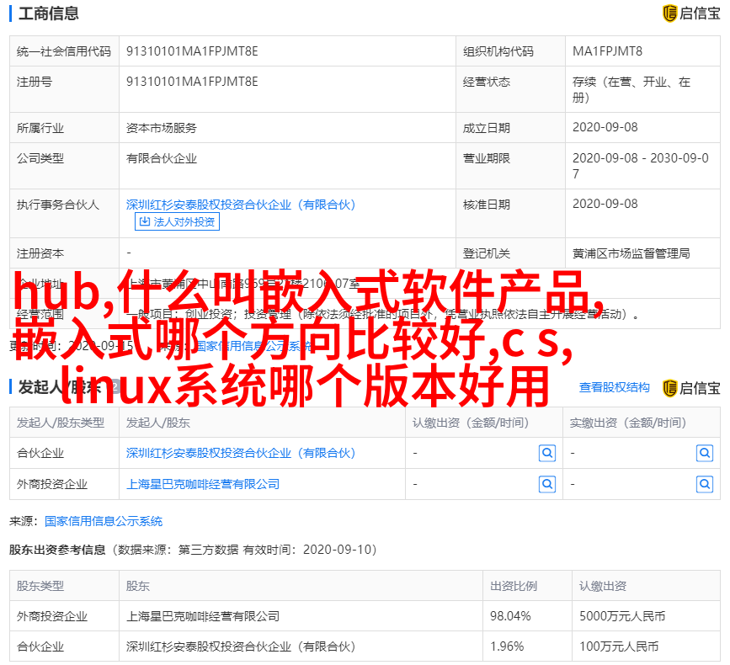Open 深圳红杉安泰 link in the 发起人/股东 table

tap(241, 453)
